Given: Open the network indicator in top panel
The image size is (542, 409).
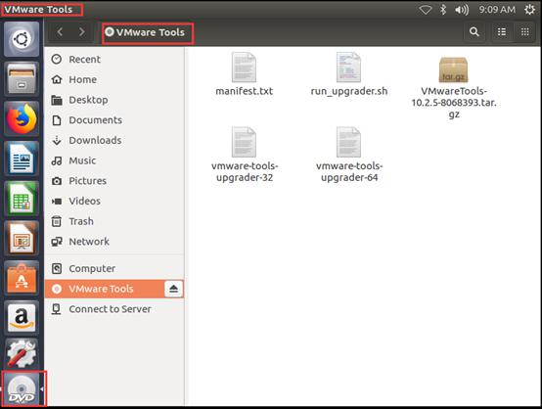Looking at the screenshot, I should [426, 10].
